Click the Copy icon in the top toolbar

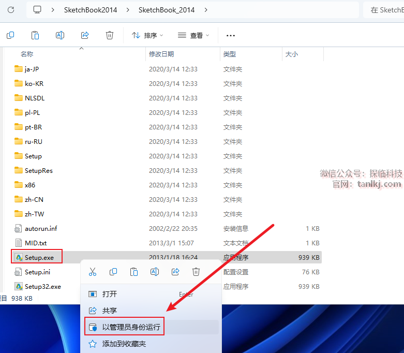10,35
